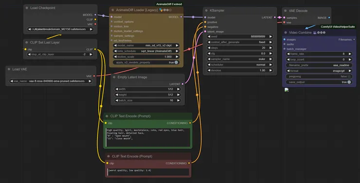360x183 pixels.
Task: Click the motion_lora input socket
Action: pos(111,26)
